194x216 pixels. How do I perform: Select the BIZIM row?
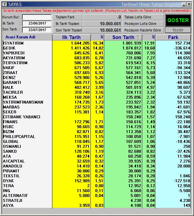coord(97,131)
